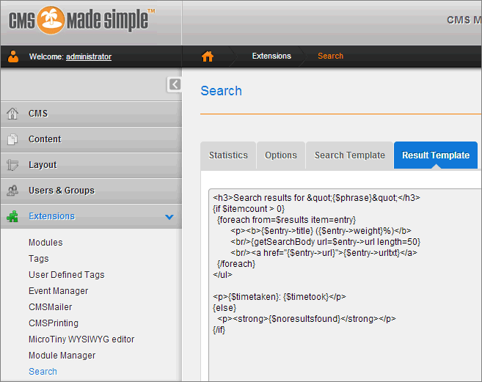Click the {else} line in template code
482x382 pixels.
coord(224,308)
